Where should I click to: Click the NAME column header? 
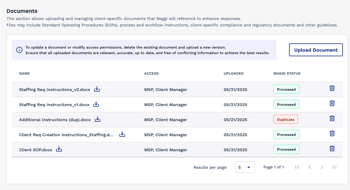25,73
